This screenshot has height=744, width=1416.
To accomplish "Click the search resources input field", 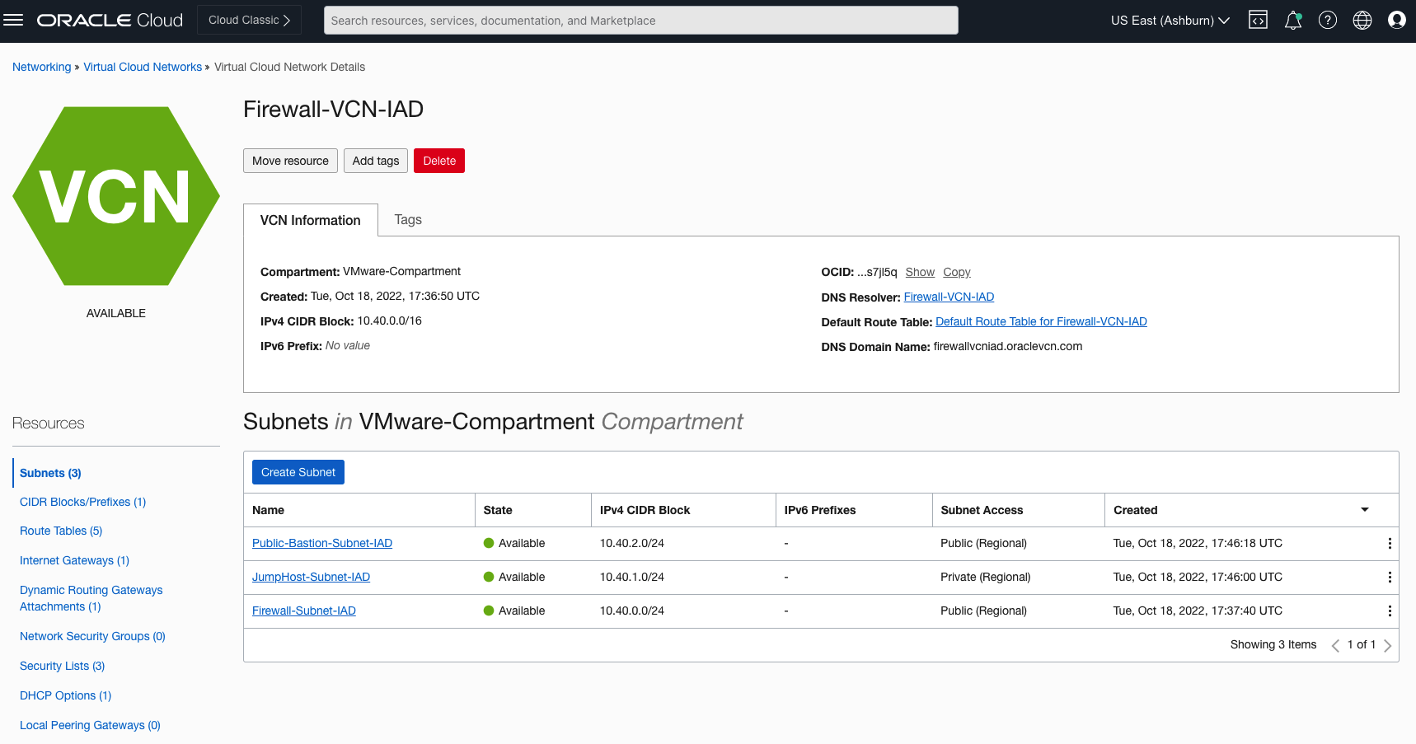I will coord(640,20).
